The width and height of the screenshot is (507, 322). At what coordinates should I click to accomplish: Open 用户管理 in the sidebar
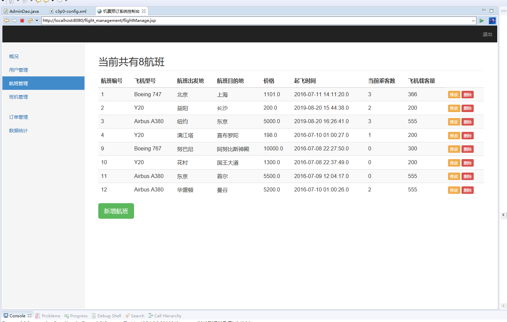(19, 70)
